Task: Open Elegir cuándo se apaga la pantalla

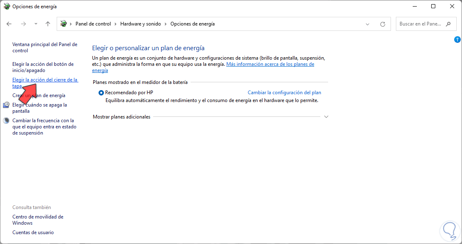Action: 39,108
